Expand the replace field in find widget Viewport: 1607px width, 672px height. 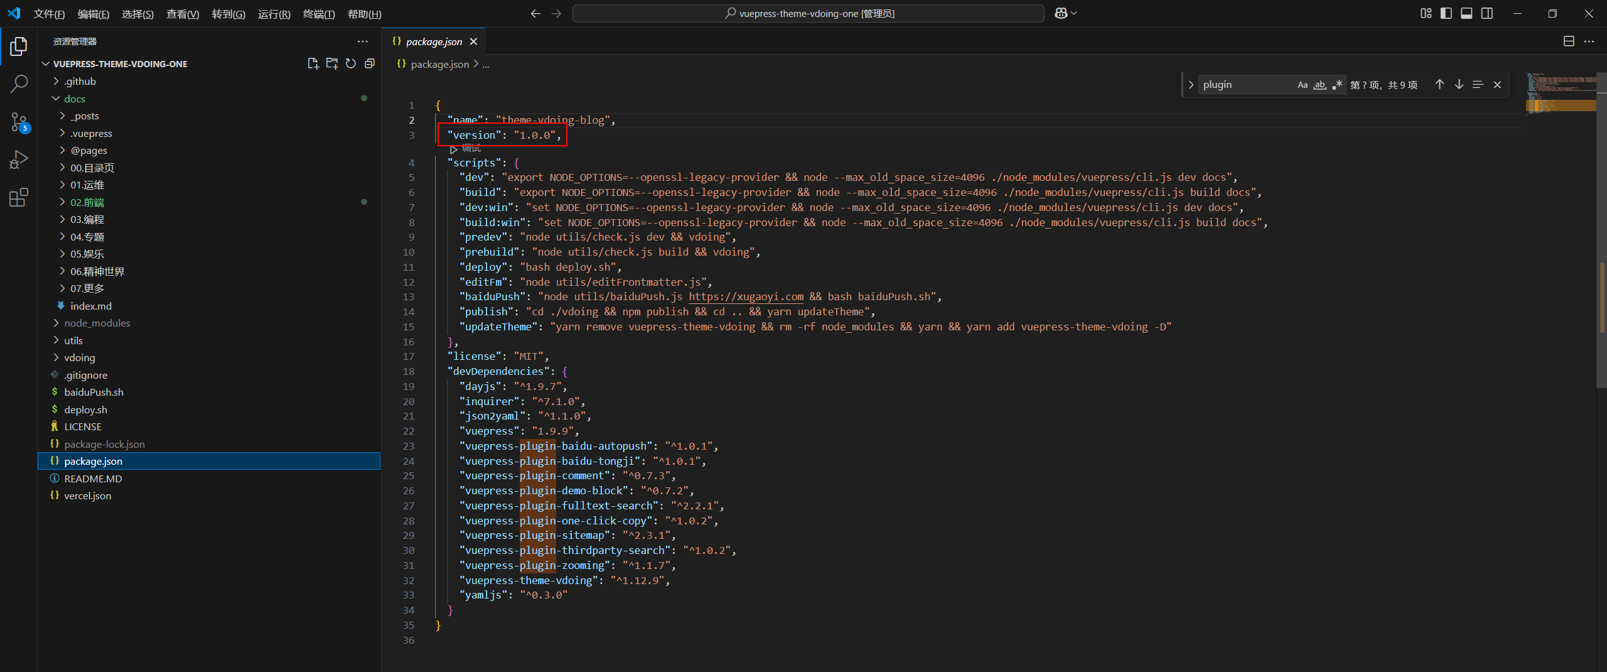click(x=1191, y=85)
